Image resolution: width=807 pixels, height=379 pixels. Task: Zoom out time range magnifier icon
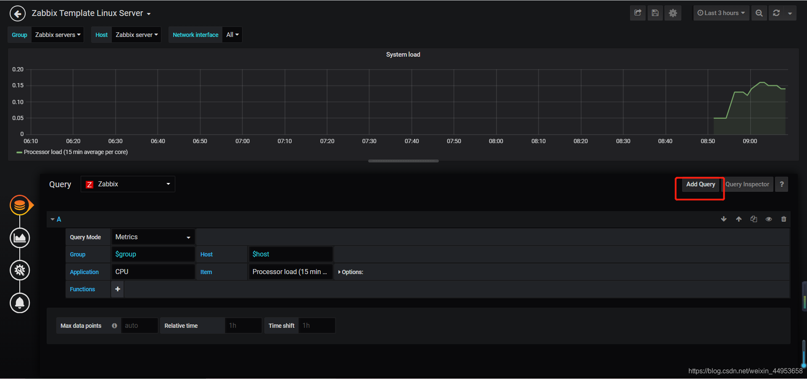(x=759, y=13)
